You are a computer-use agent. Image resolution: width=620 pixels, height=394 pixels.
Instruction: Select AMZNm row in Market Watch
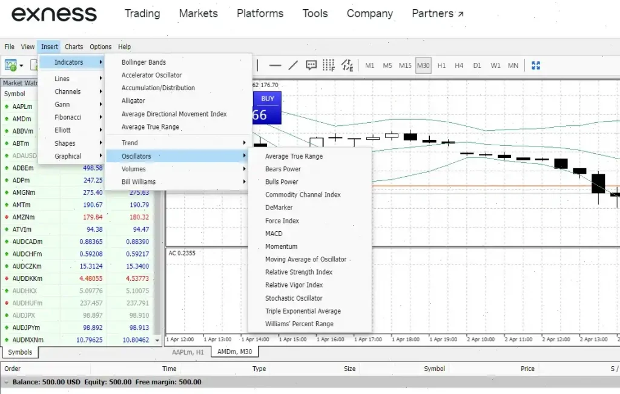click(x=77, y=217)
